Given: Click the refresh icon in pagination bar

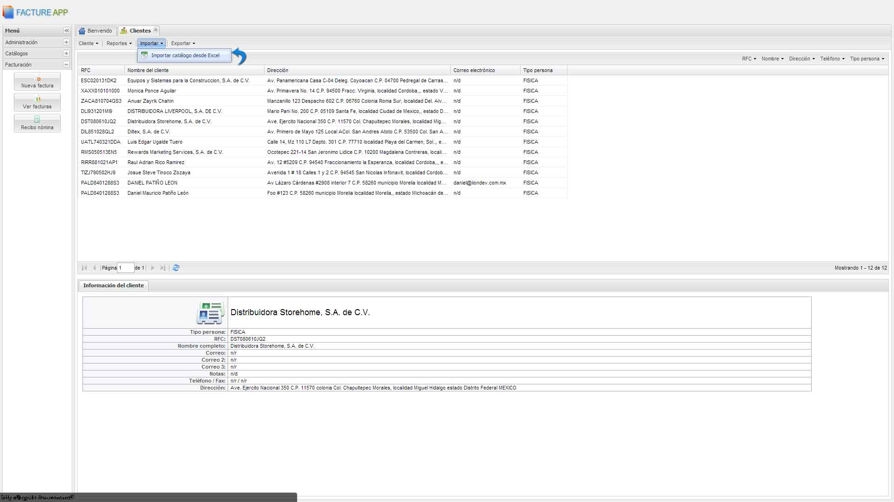Looking at the screenshot, I should click(x=176, y=268).
